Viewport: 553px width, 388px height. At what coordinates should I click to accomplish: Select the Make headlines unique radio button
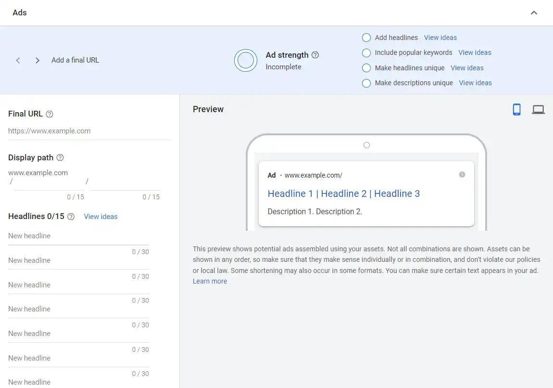click(366, 67)
